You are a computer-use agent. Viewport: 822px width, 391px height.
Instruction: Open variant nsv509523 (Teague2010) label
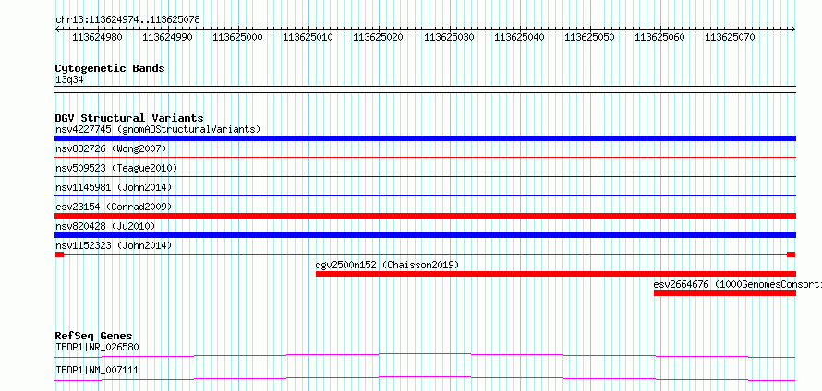(x=116, y=168)
